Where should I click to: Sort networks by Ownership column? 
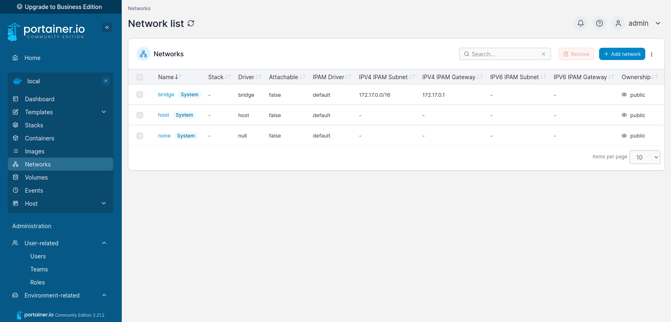click(640, 77)
